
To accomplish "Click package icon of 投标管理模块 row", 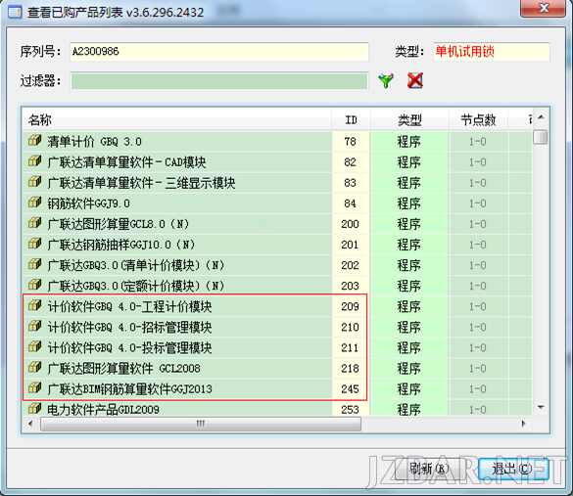I will (35, 346).
